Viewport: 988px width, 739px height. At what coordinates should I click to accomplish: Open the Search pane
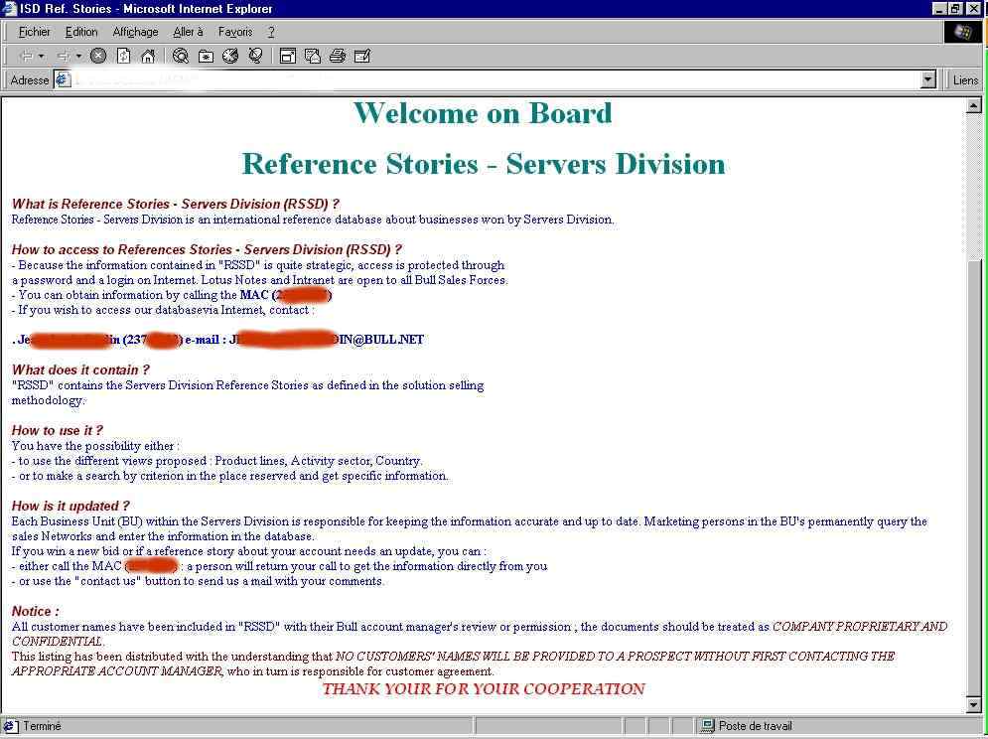coord(181,56)
